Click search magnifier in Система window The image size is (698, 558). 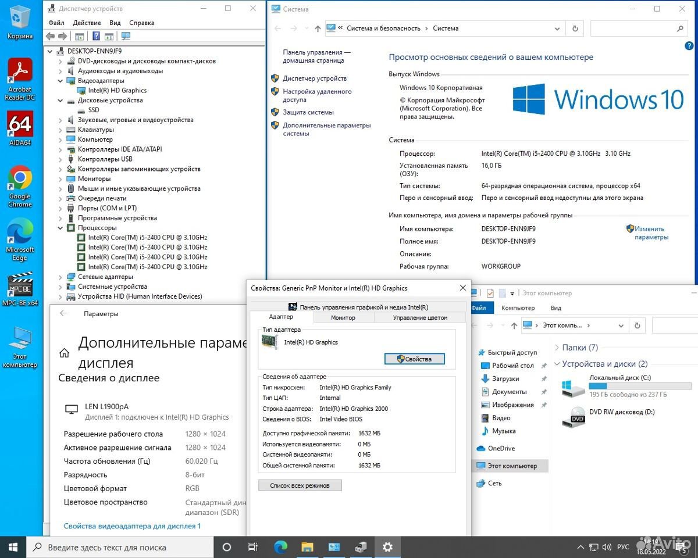tap(680, 28)
